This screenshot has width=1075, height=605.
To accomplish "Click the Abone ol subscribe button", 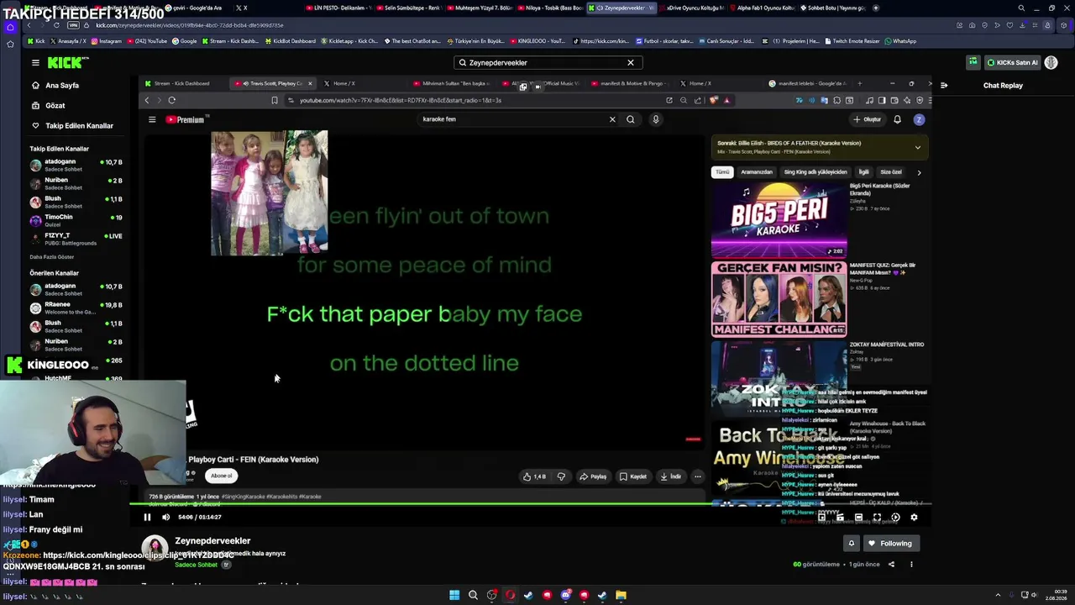I will (222, 476).
